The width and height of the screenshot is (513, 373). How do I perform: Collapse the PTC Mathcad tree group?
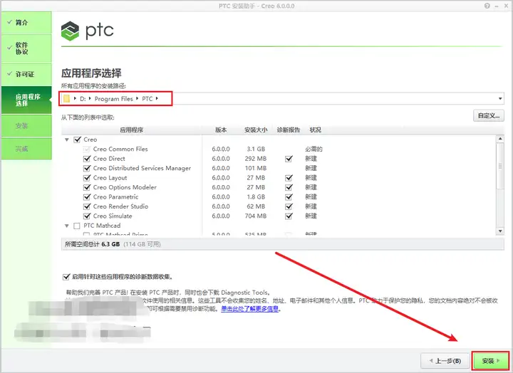click(x=67, y=226)
